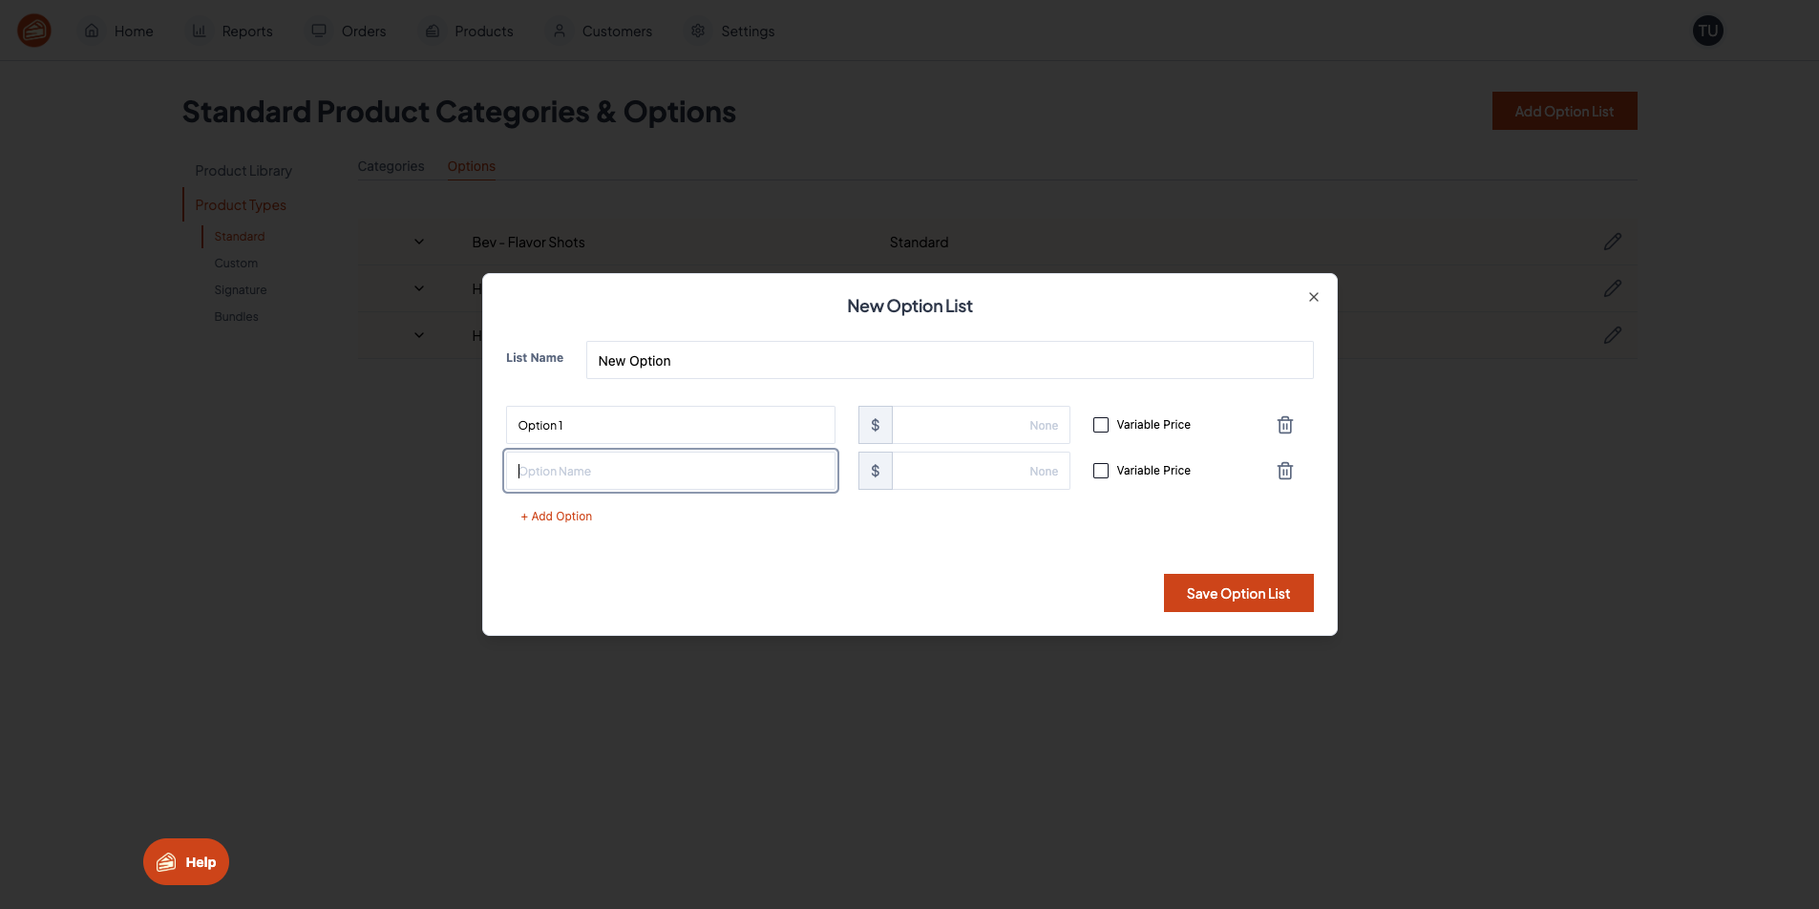Switch to the Options tab

click(x=472, y=166)
